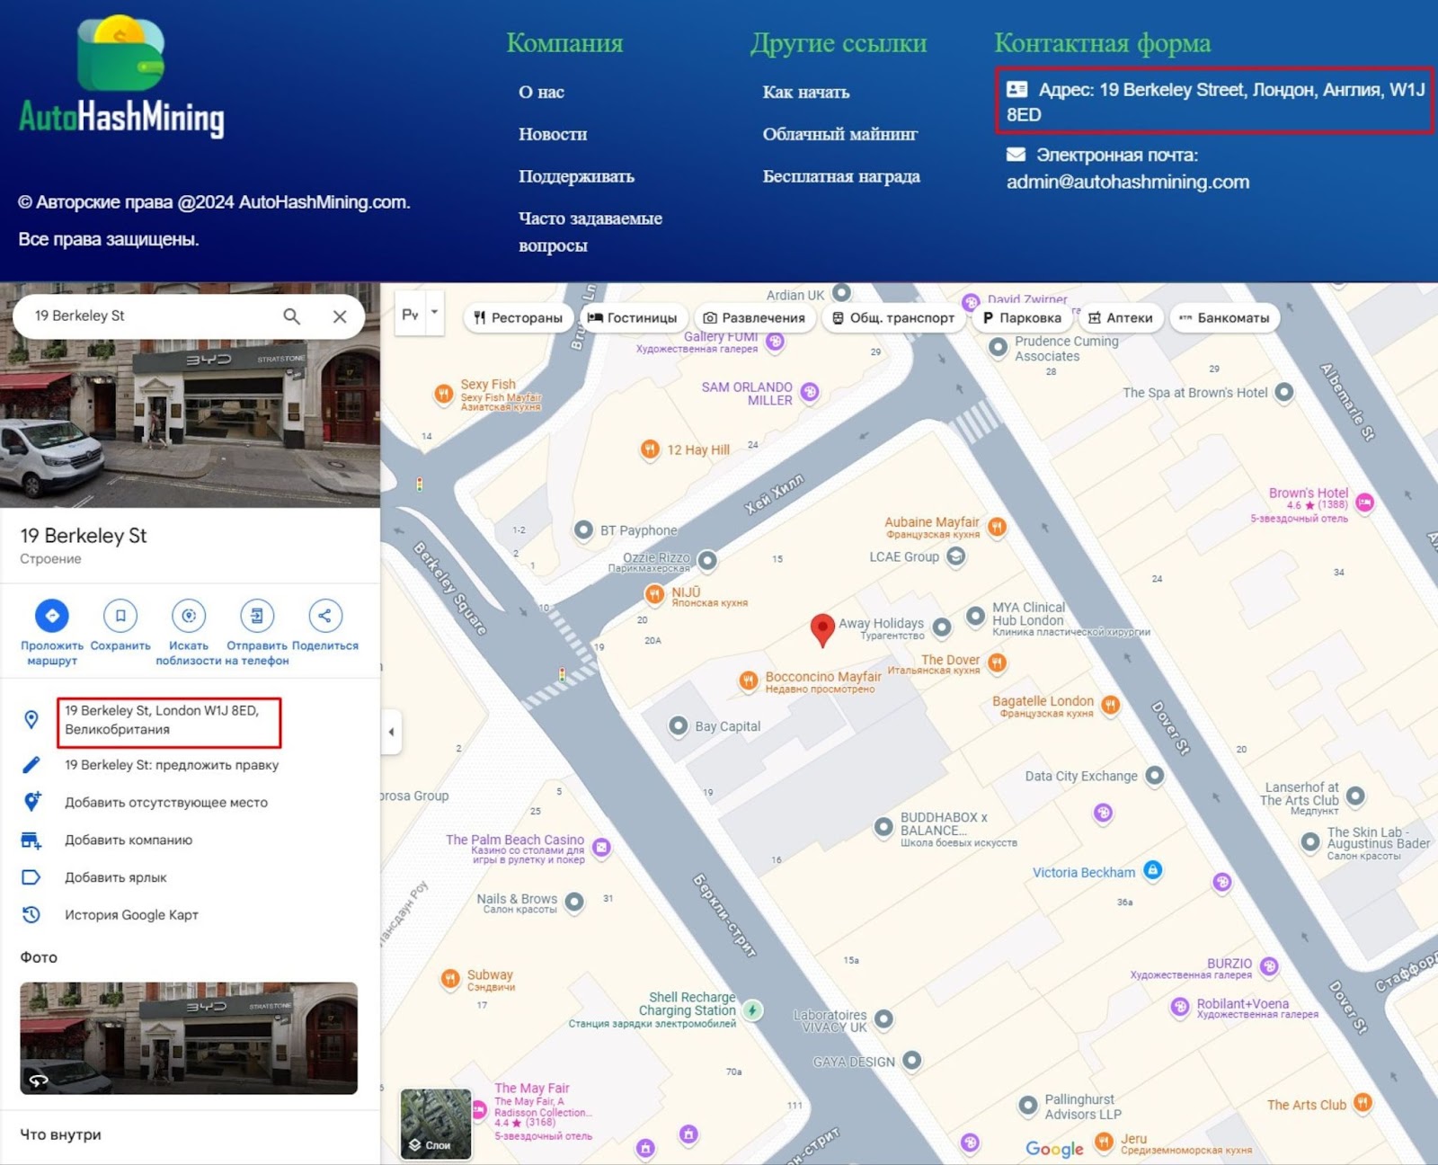
Task: Open the Как начать link
Action: click(806, 92)
